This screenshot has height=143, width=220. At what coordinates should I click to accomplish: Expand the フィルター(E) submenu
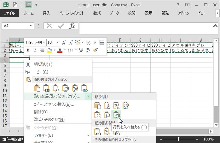58,135
